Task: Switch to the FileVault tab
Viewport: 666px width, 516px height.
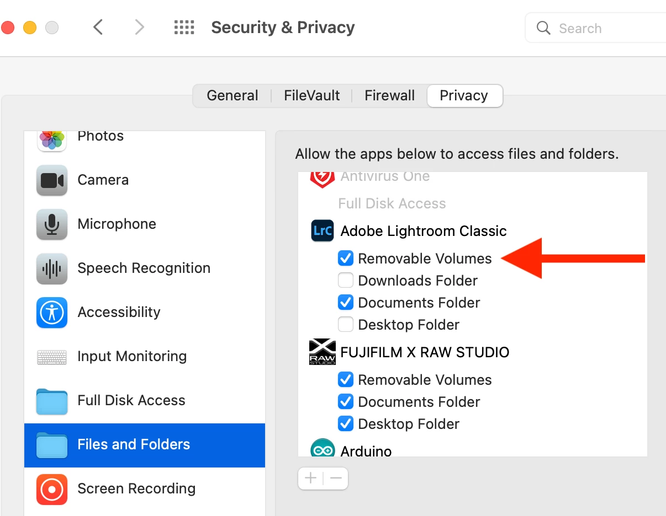Action: pyautogui.click(x=312, y=95)
